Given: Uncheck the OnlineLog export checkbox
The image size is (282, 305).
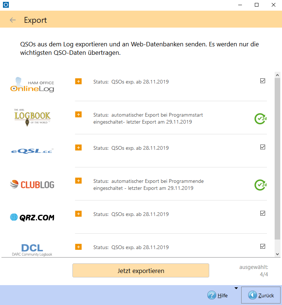Looking at the screenshot, I should [x=263, y=81].
